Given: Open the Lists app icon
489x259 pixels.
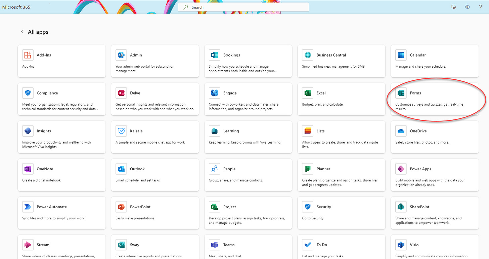Looking at the screenshot, I should 307,131.
